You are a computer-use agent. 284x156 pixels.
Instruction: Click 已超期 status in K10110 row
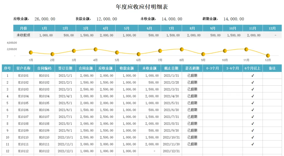pos(192,137)
